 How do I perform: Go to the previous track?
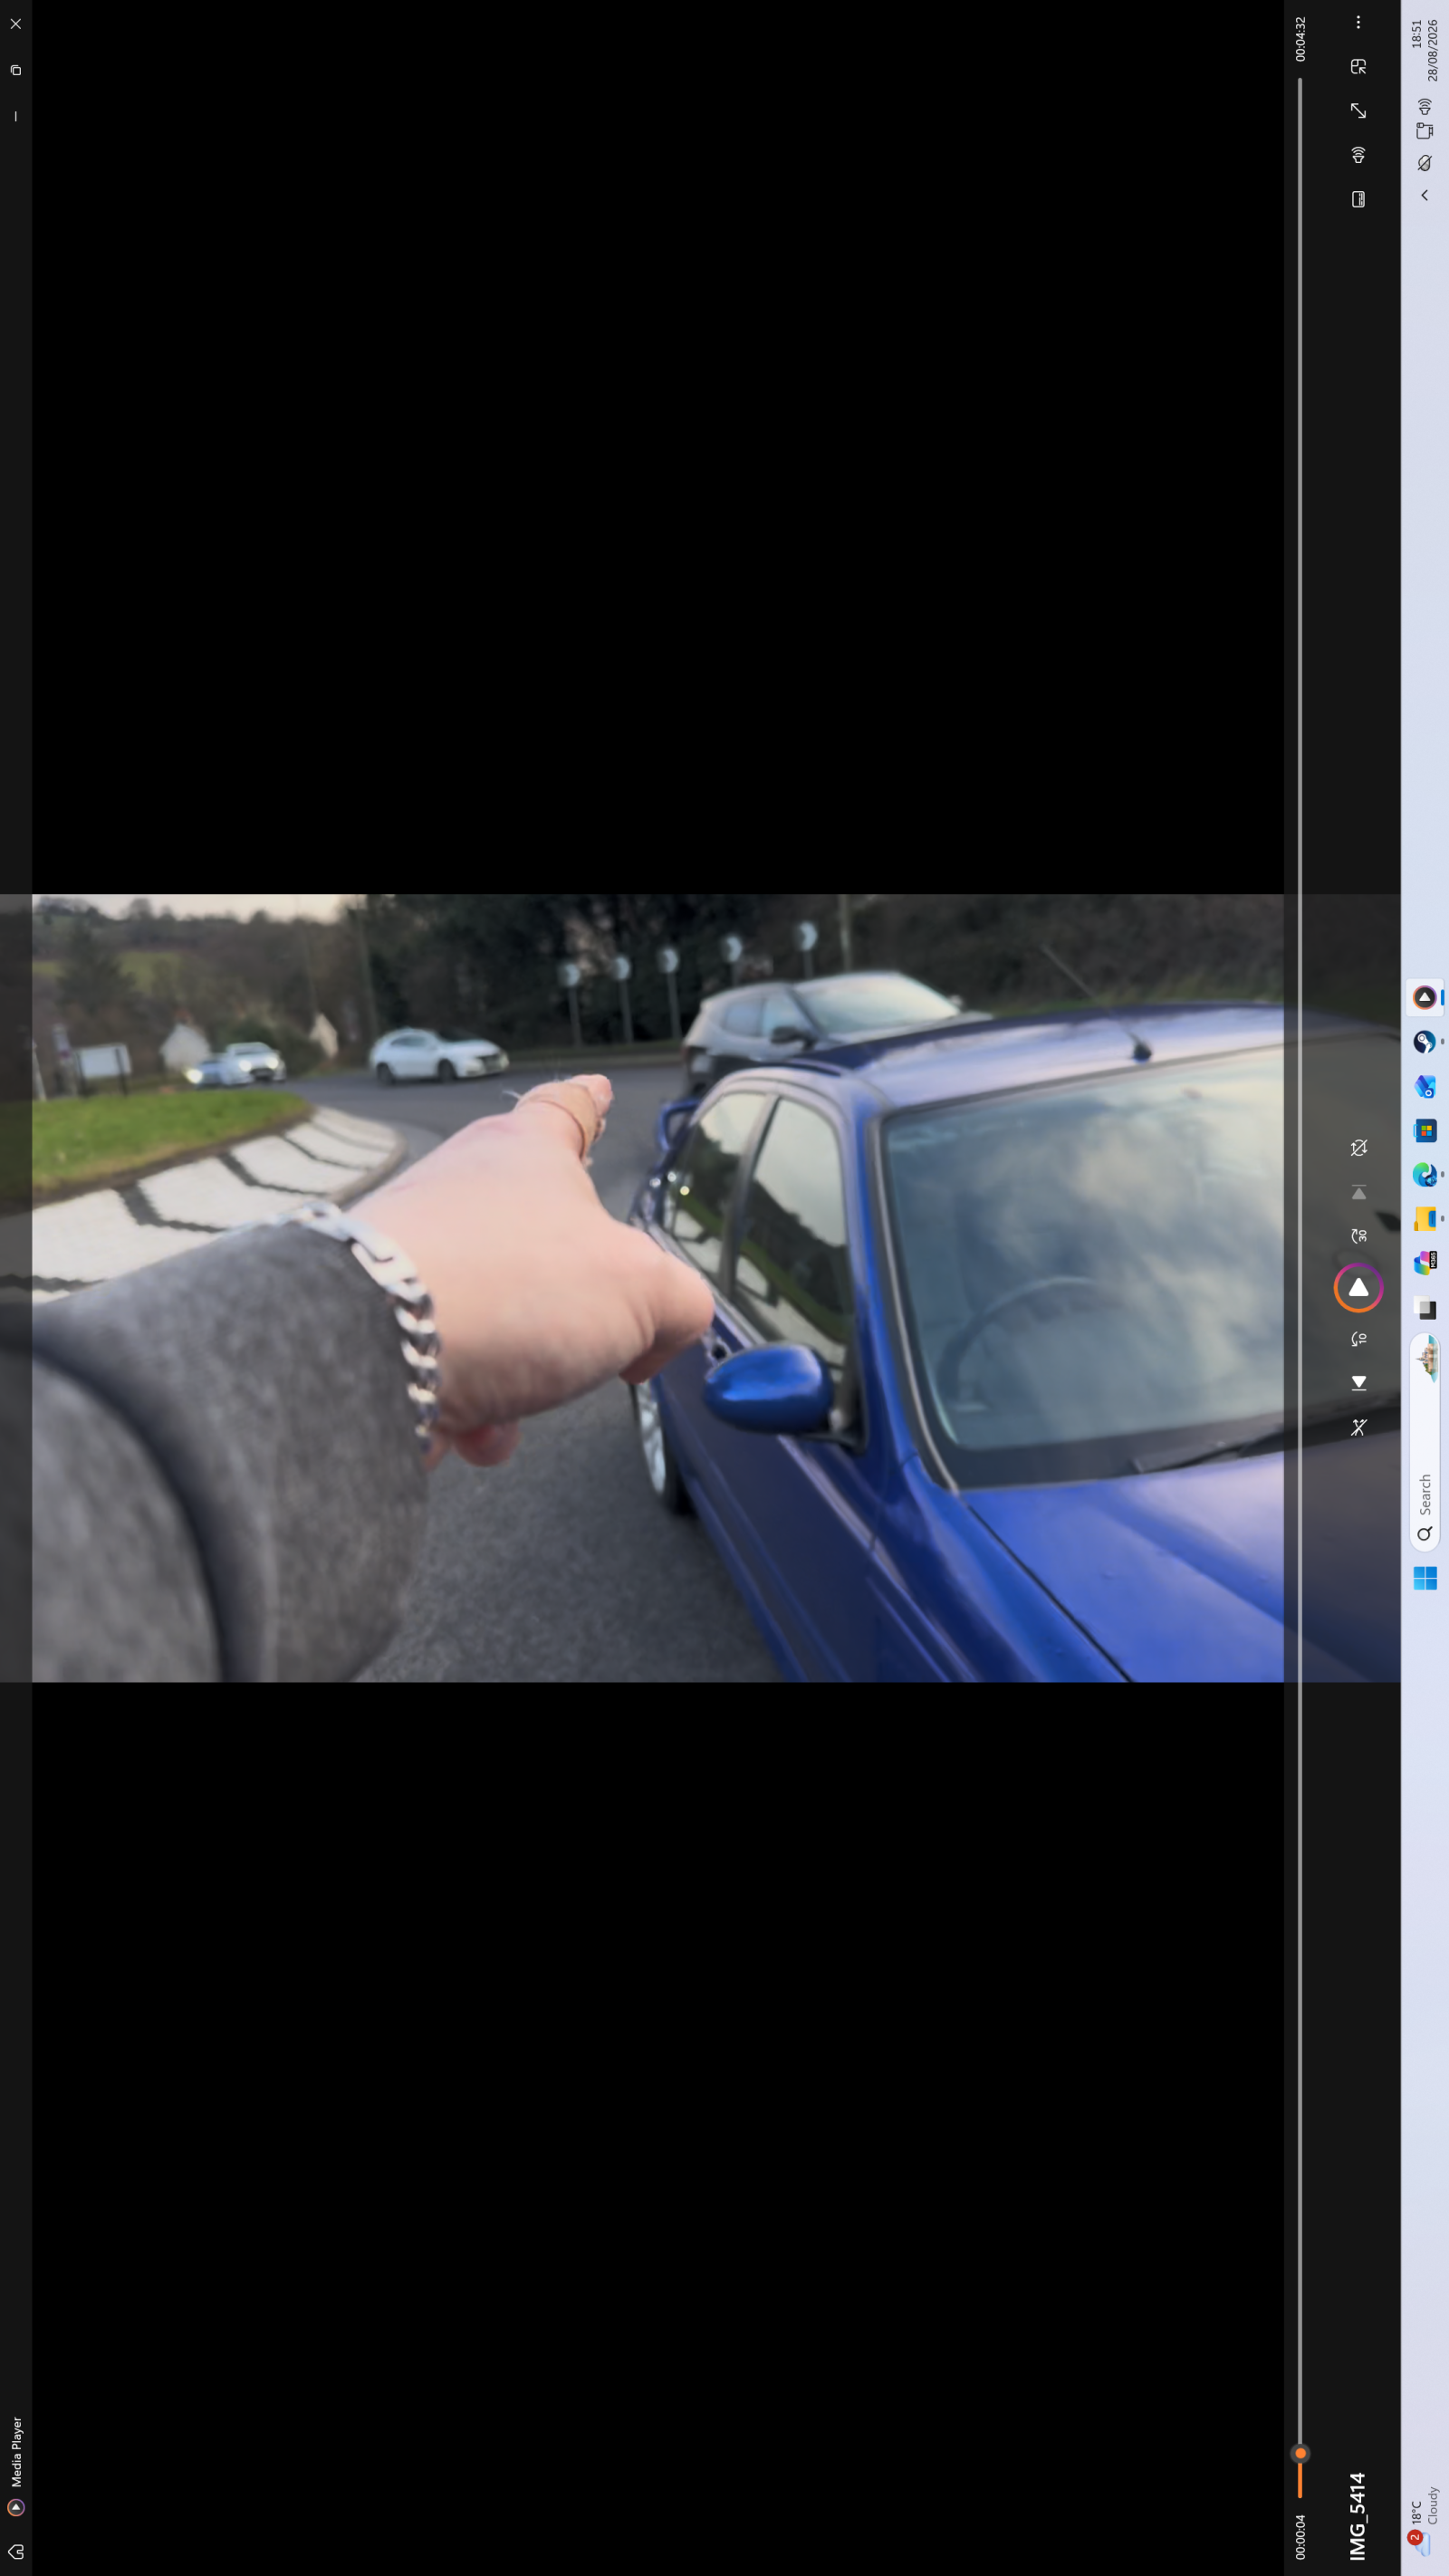pos(1358,1383)
